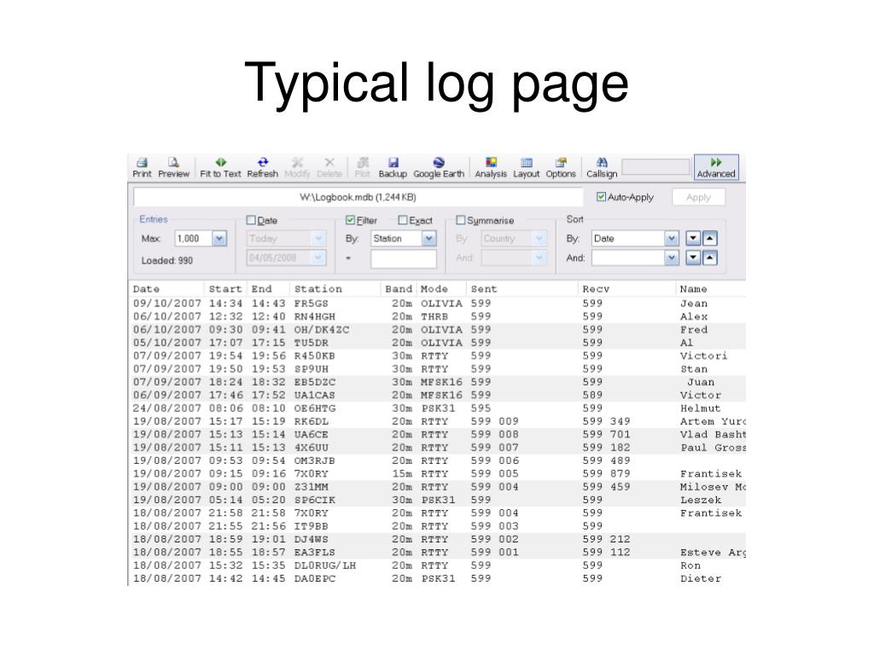The image size is (874, 655).
Task: Open the Filter By Station dropdown
Action: (428, 239)
